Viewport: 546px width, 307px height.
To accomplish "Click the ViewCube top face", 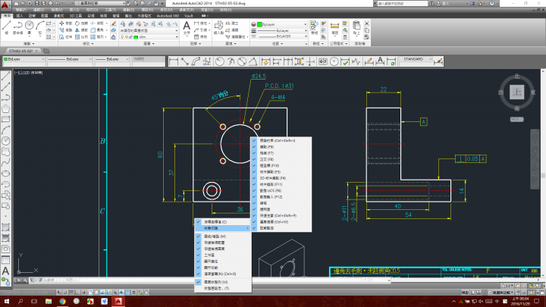I will [517, 92].
